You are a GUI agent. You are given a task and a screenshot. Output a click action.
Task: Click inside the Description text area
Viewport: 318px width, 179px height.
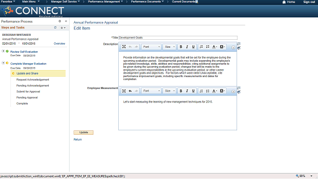coord(177,69)
